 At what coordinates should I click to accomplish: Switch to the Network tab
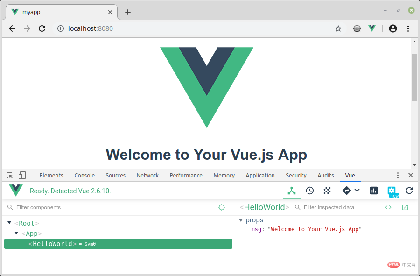[x=147, y=175]
